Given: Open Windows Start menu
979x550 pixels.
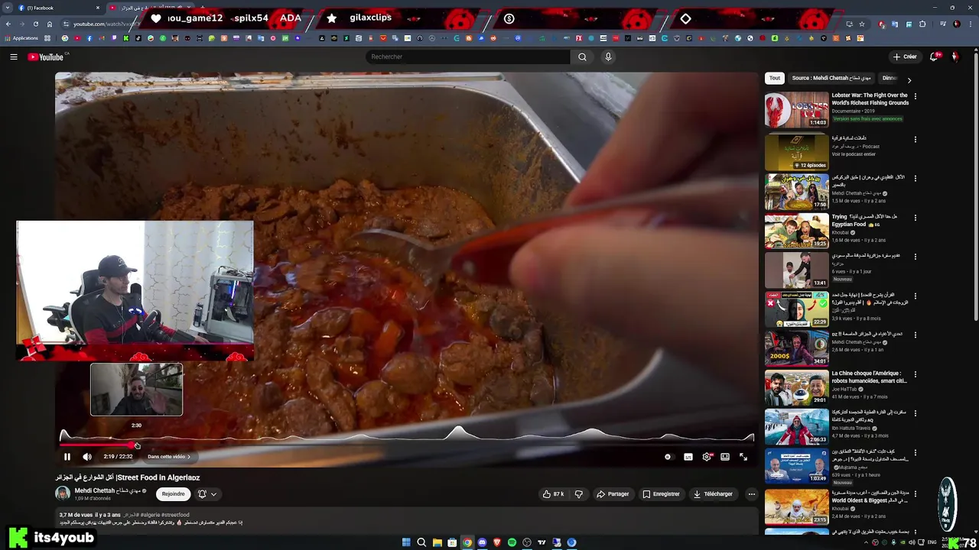Looking at the screenshot, I should pos(406,542).
